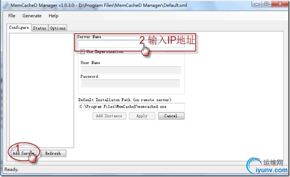Switch to the Configure tab
290x177 pixels.
coord(19,27)
